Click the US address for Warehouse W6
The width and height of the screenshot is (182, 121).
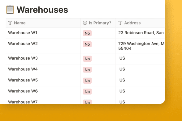click(x=122, y=91)
